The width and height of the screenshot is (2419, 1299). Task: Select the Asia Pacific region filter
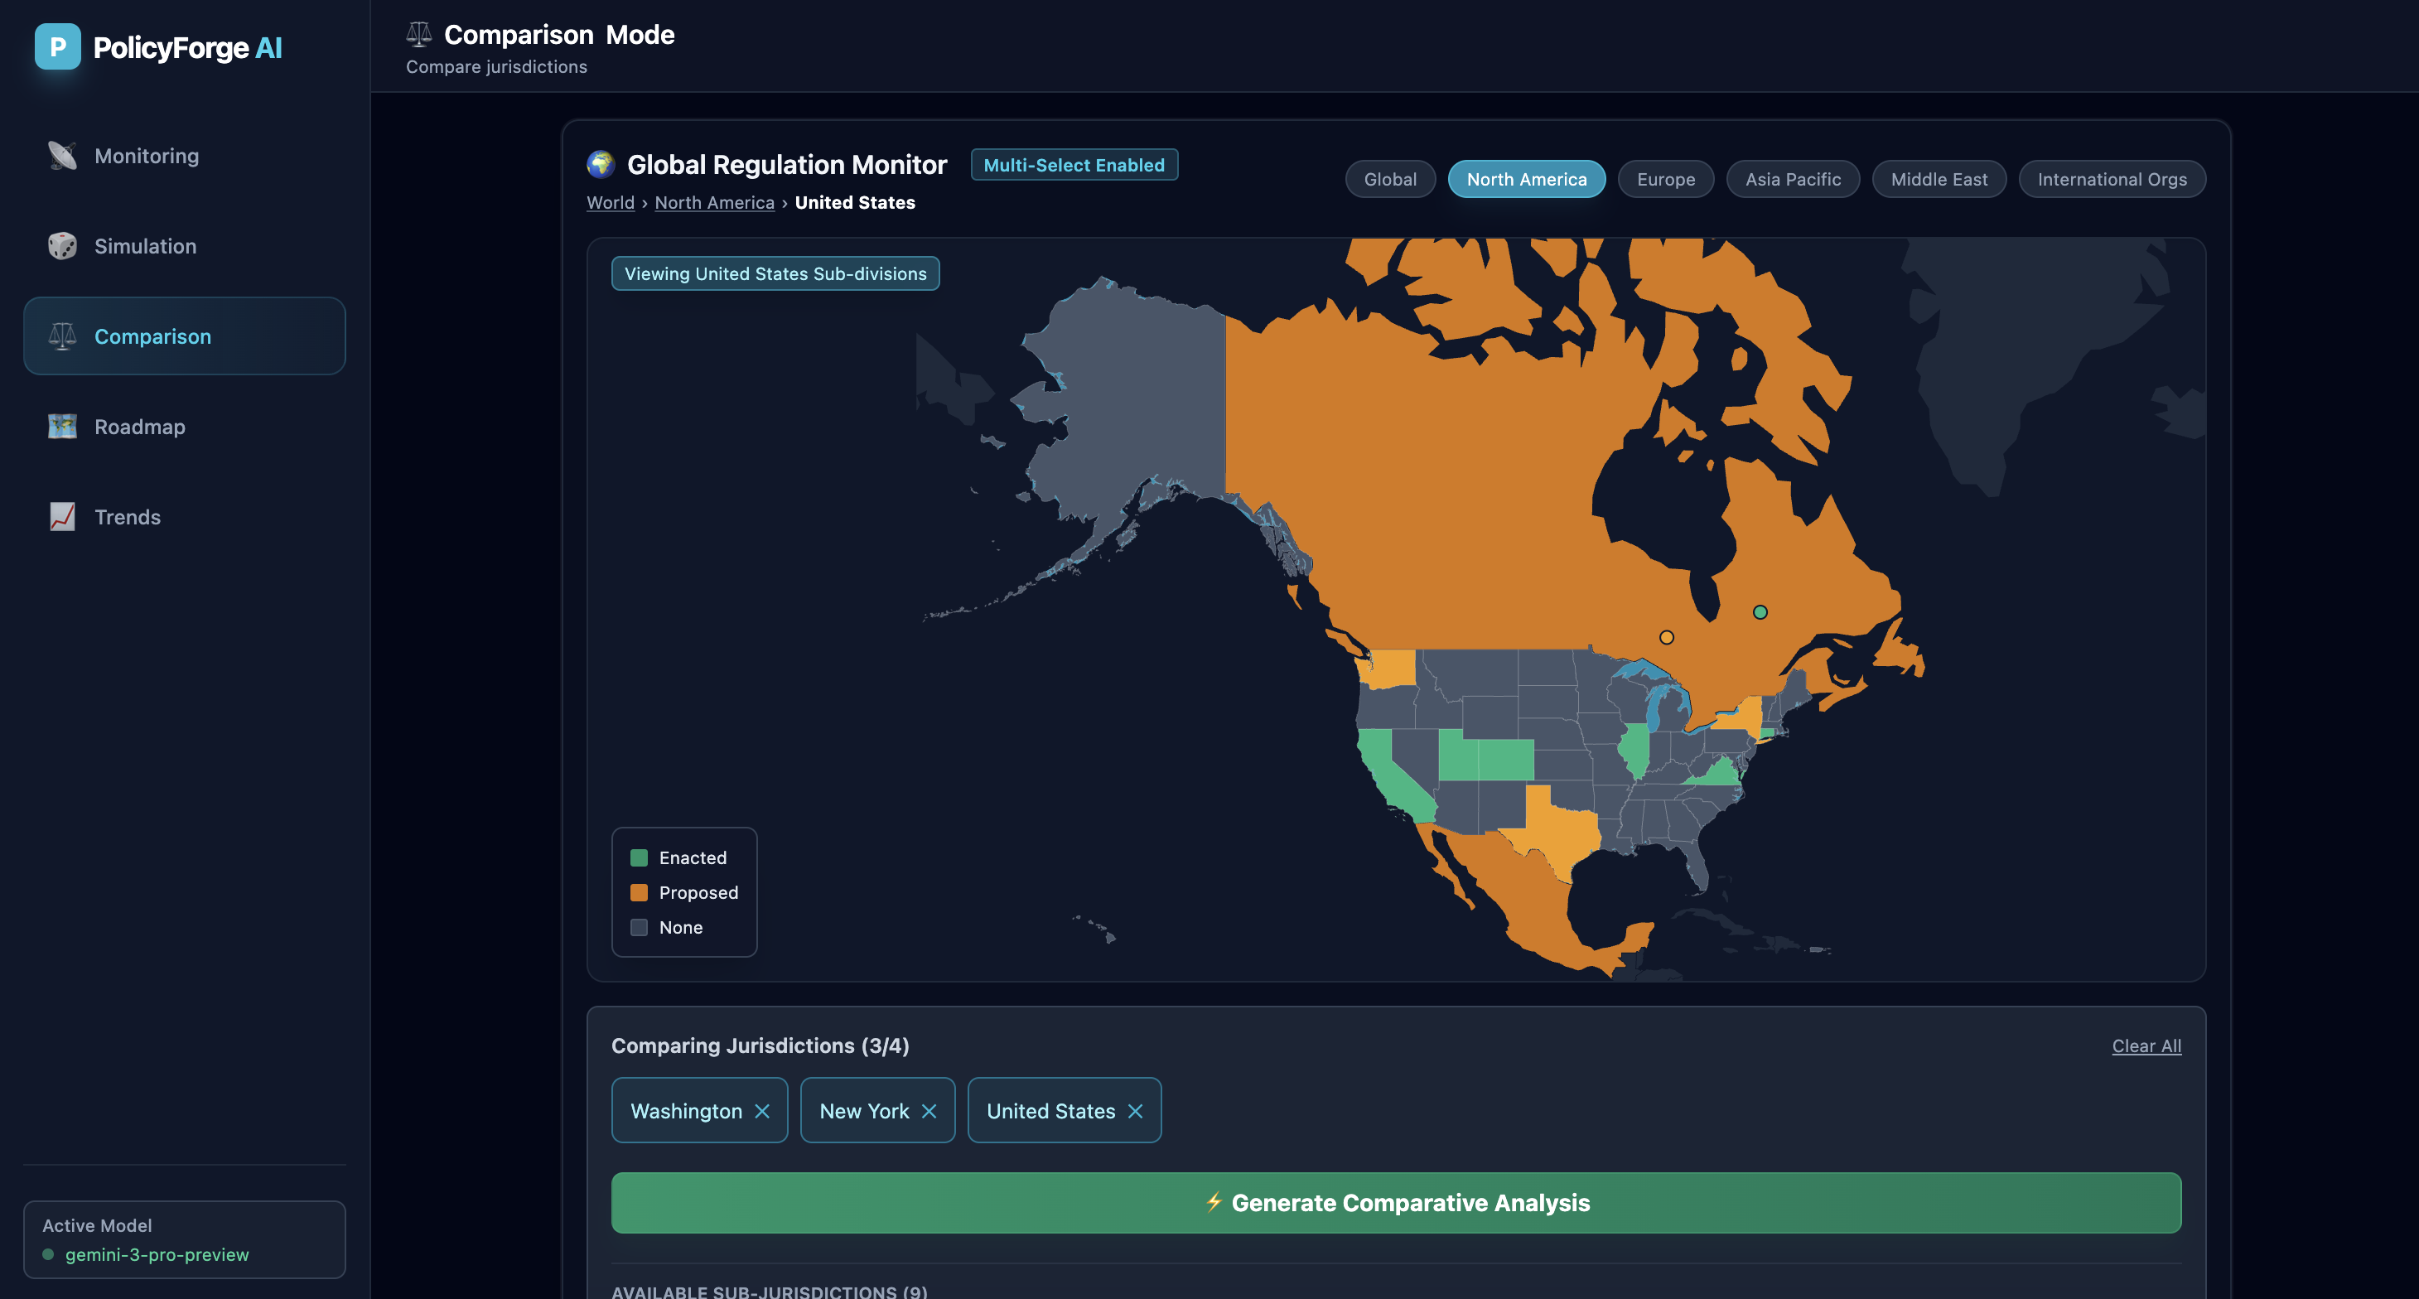point(1792,180)
